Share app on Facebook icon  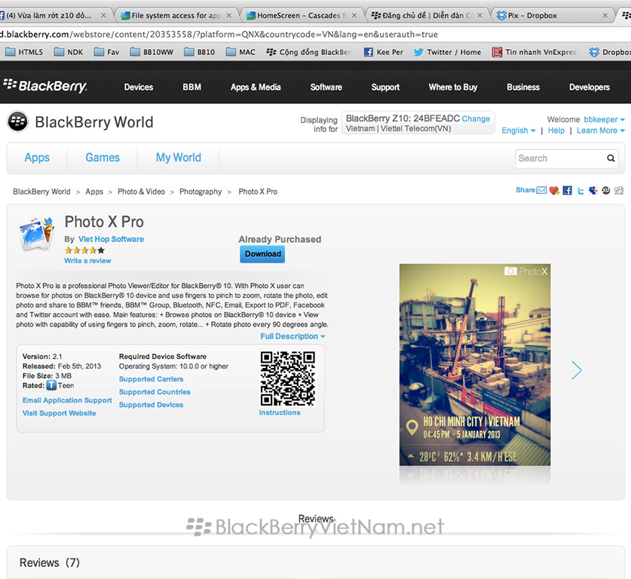coord(568,190)
